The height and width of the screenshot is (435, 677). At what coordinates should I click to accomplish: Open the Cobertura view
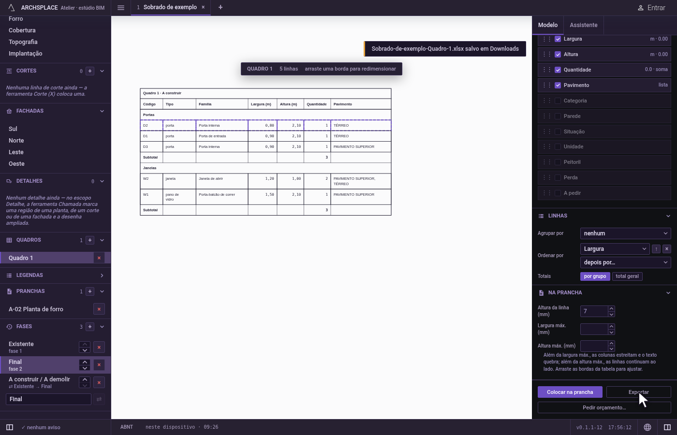(22, 30)
